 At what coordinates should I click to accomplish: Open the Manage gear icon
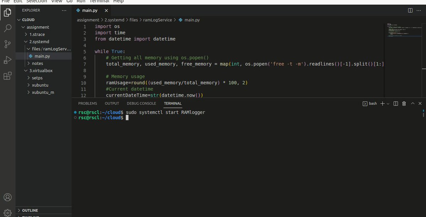(7, 213)
